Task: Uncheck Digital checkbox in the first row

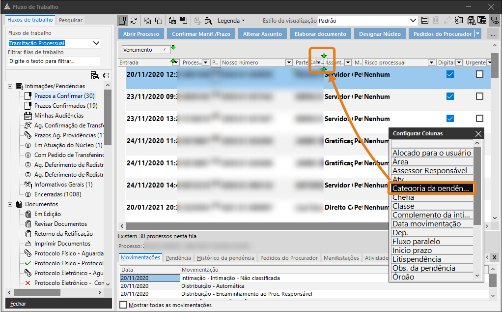Action: pyautogui.click(x=450, y=74)
